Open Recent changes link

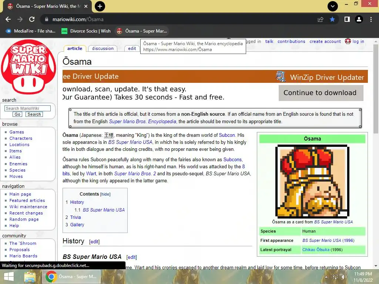coord(26,213)
